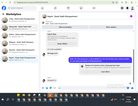This screenshot has width=138, height=106.
Task: Open File Explorer from taskbar
Action: pyautogui.click(x=24, y=95)
